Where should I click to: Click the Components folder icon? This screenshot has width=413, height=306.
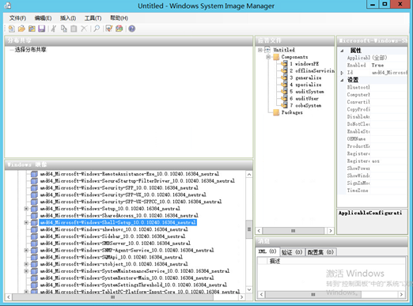[x=276, y=57]
